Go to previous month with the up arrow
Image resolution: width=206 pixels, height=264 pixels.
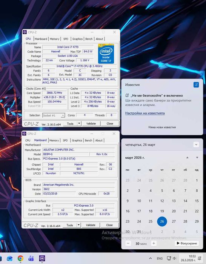point(187,158)
